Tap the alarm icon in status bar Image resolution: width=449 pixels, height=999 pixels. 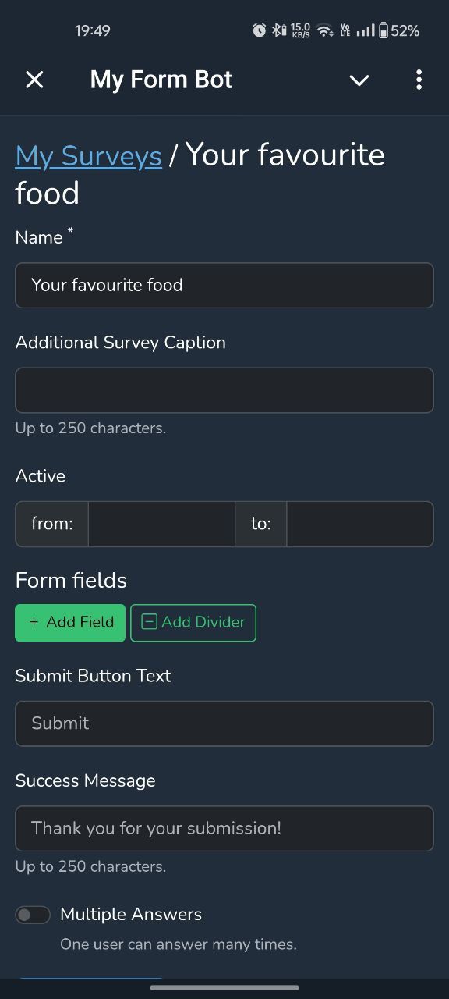[x=260, y=30]
